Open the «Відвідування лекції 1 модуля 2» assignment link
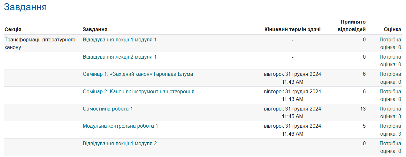Screen dimensions: 406x157 pyautogui.click(x=119, y=144)
